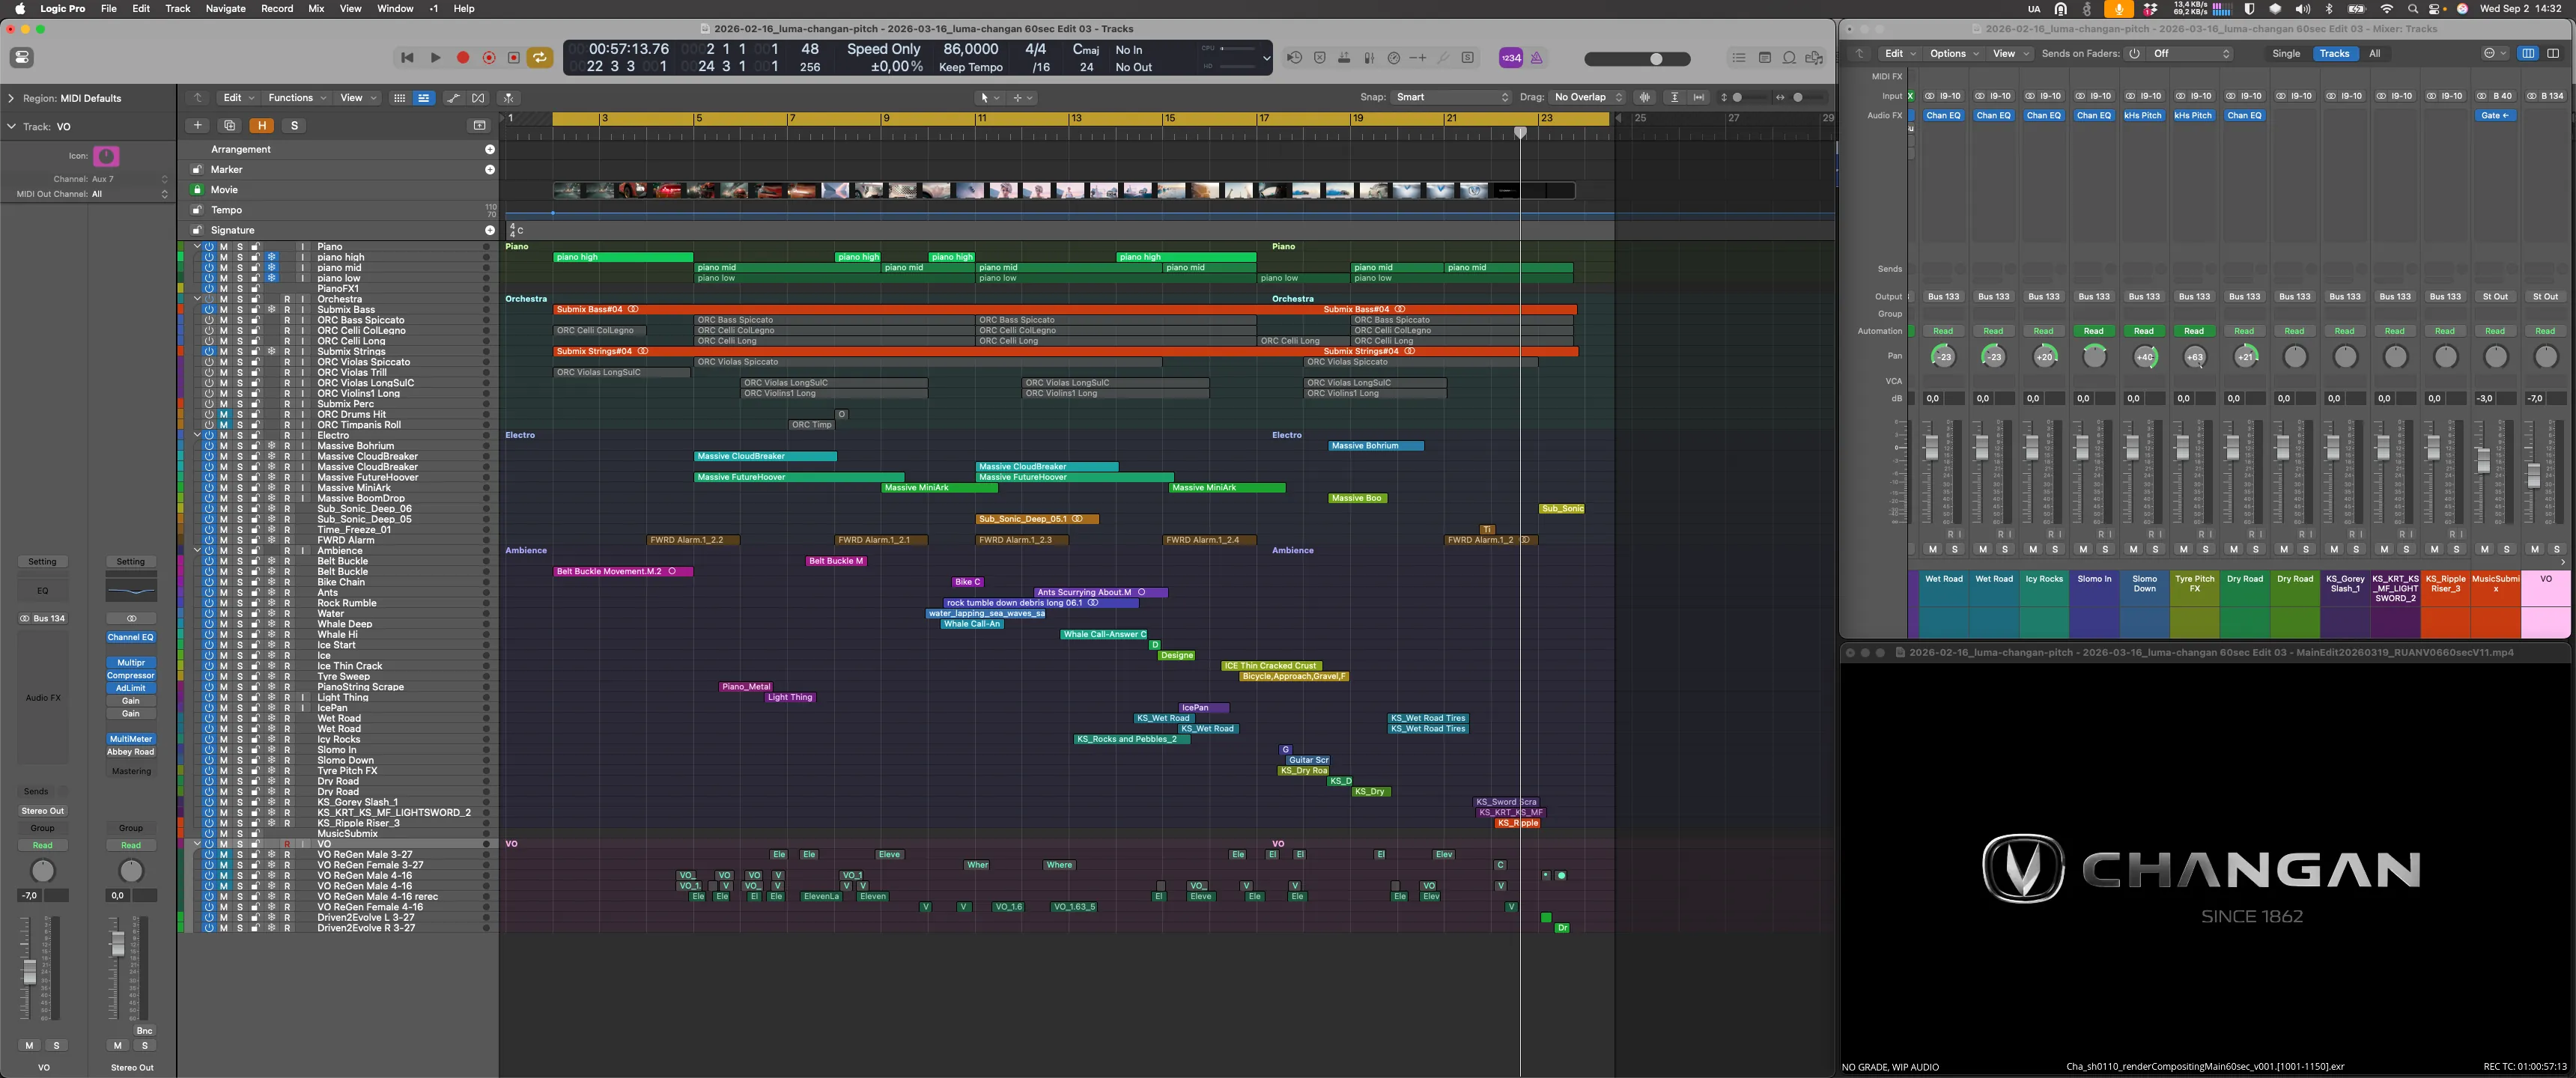Click the Go to Beginning transport button

(407, 58)
